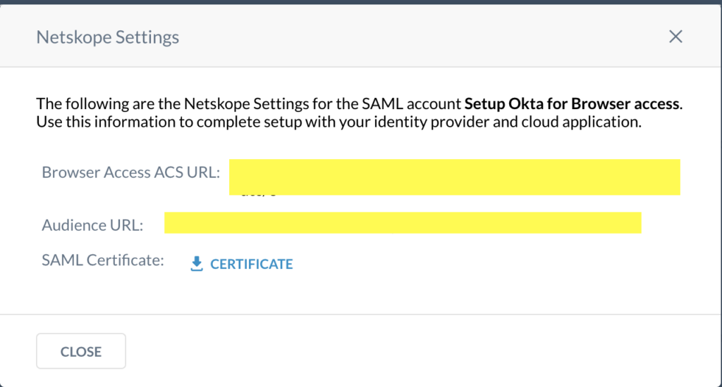Click the CLOSE button
Image resolution: width=722 pixels, height=387 pixels.
click(x=81, y=351)
